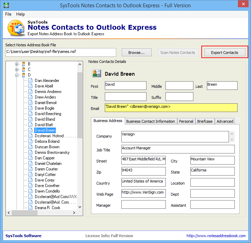Click the SysTools Notes Contacts logo icon
The width and height of the screenshot is (251, 243).
coord(16,28)
